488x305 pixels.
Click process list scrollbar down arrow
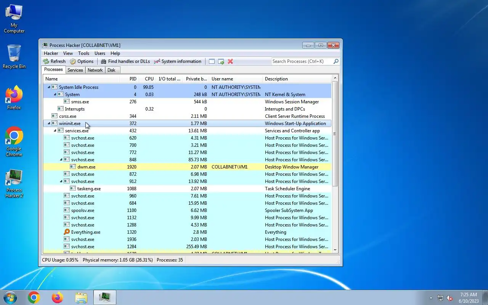pyautogui.click(x=335, y=250)
